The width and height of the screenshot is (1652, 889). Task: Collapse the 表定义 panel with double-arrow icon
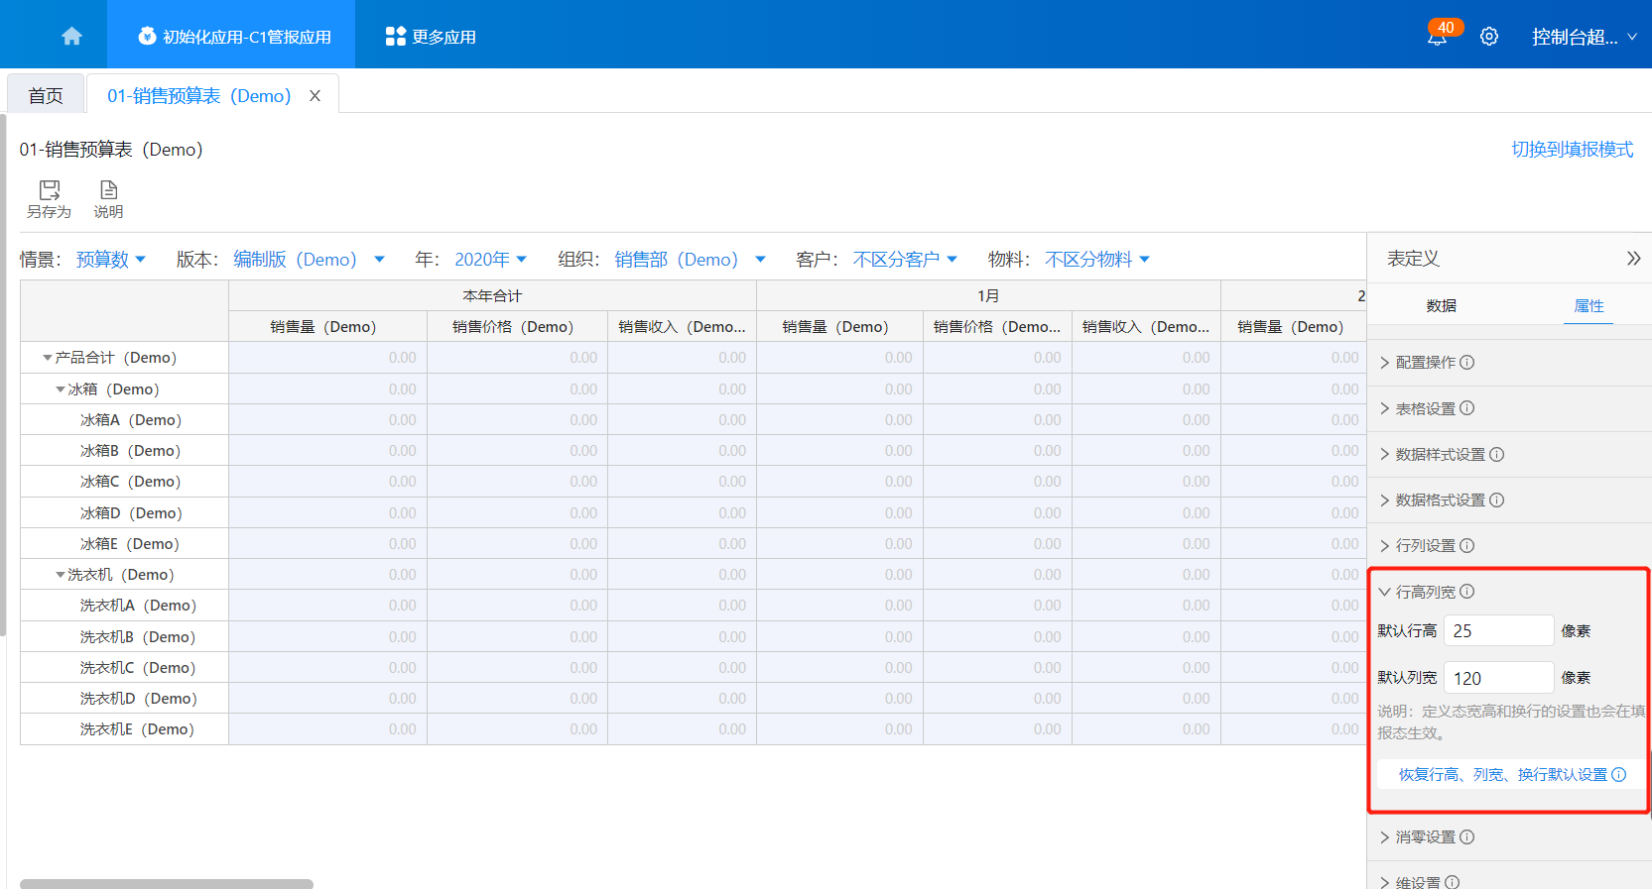pyautogui.click(x=1633, y=259)
